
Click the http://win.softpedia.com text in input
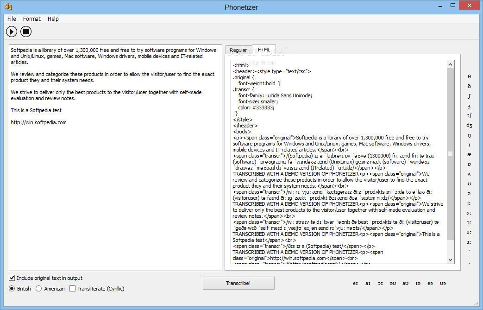pos(38,122)
